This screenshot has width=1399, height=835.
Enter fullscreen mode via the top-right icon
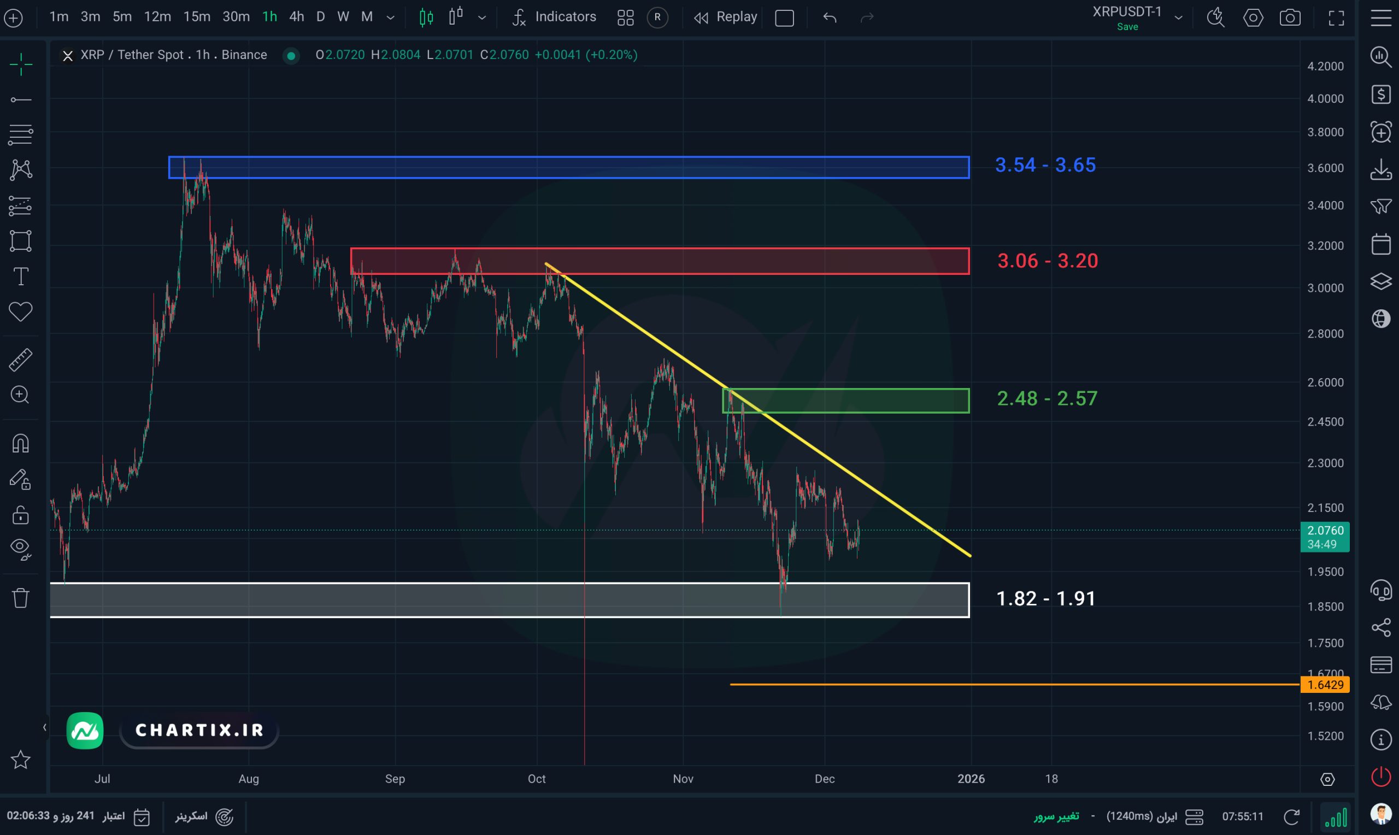coord(1336,17)
